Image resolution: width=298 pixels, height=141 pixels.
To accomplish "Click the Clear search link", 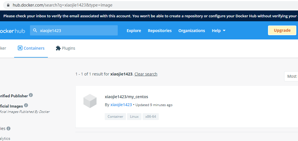I will (x=146, y=74).
